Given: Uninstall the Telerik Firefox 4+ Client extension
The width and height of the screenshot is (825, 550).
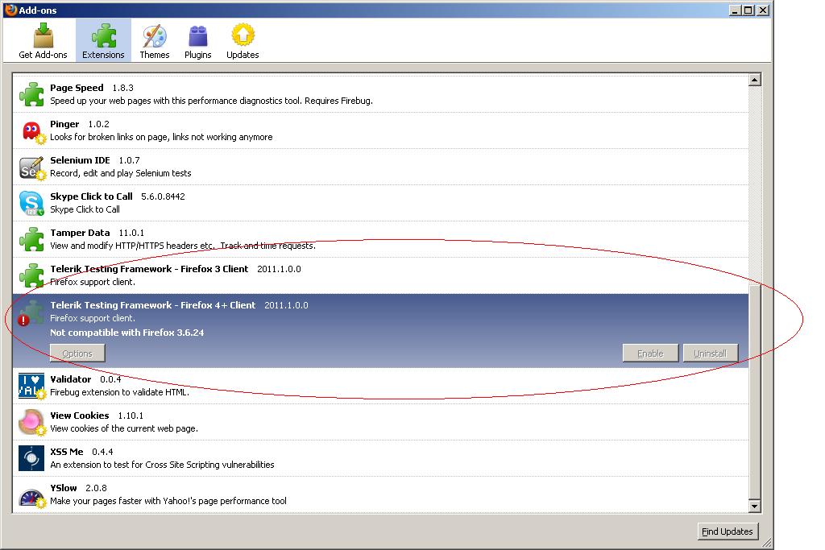Looking at the screenshot, I should coord(711,354).
